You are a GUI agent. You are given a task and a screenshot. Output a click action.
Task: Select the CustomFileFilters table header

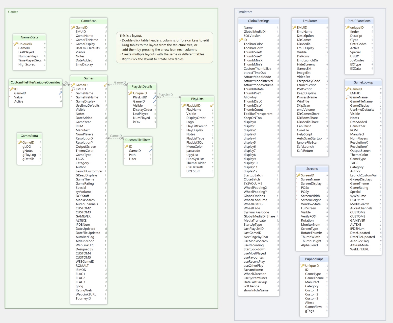coord(138,140)
